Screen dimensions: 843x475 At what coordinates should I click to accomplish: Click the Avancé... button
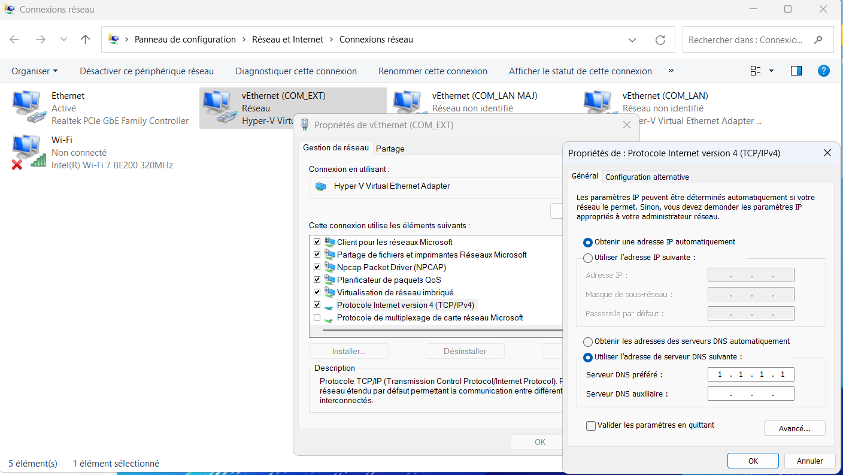794,428
